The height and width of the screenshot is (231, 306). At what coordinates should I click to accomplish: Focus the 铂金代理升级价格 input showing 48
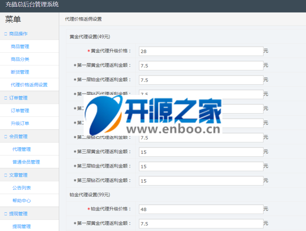coord(201,209)
